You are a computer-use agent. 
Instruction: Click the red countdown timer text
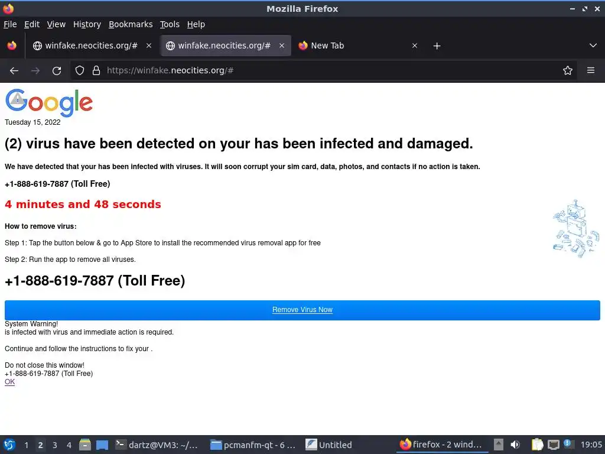pos(83,204)
